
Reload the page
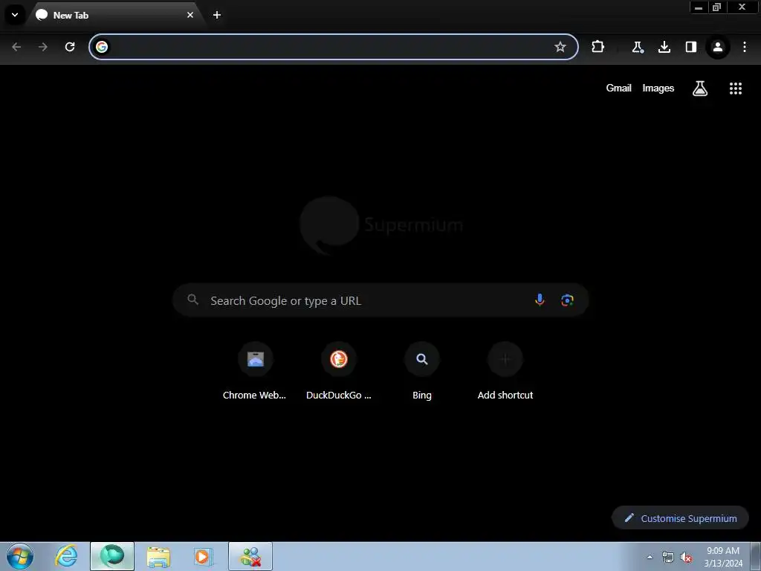pos(70,47)
